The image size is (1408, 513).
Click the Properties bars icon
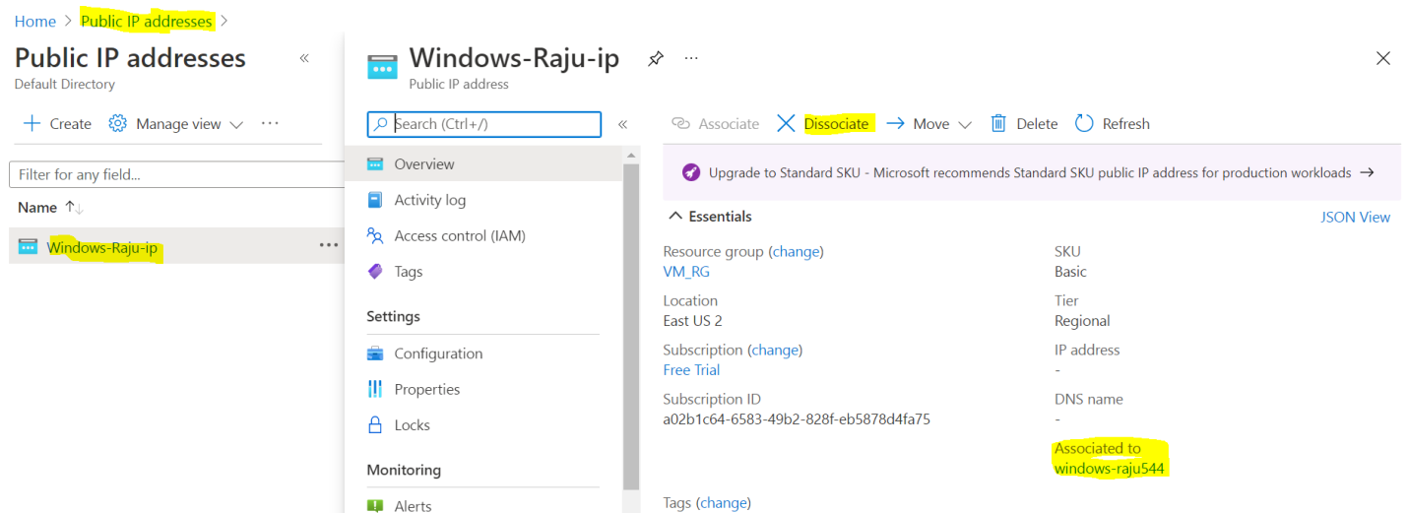[x=375, y=389]
